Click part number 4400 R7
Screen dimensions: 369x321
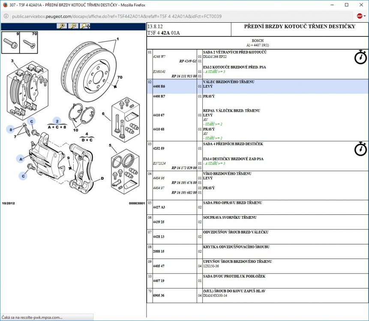pyautogui.click(x=159, y=96)
